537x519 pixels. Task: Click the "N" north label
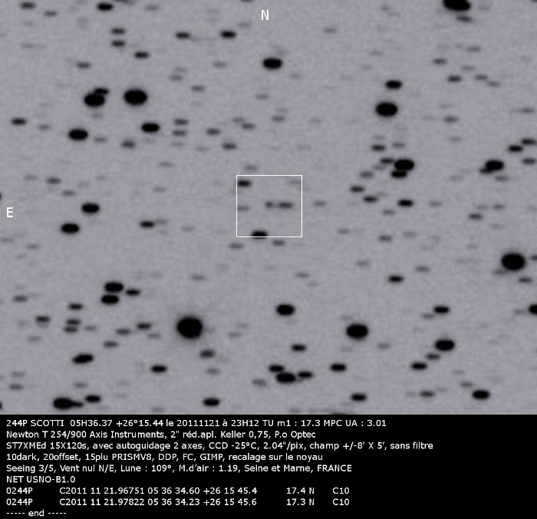tap(265, 15)
